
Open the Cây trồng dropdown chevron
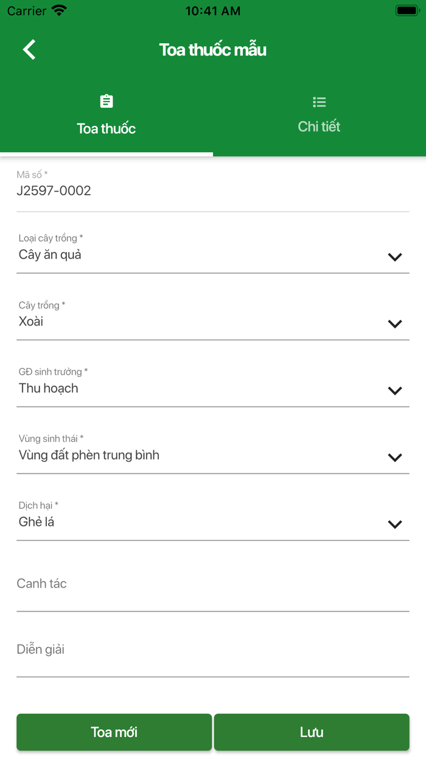pyautogui.click(x=394, y=324)
